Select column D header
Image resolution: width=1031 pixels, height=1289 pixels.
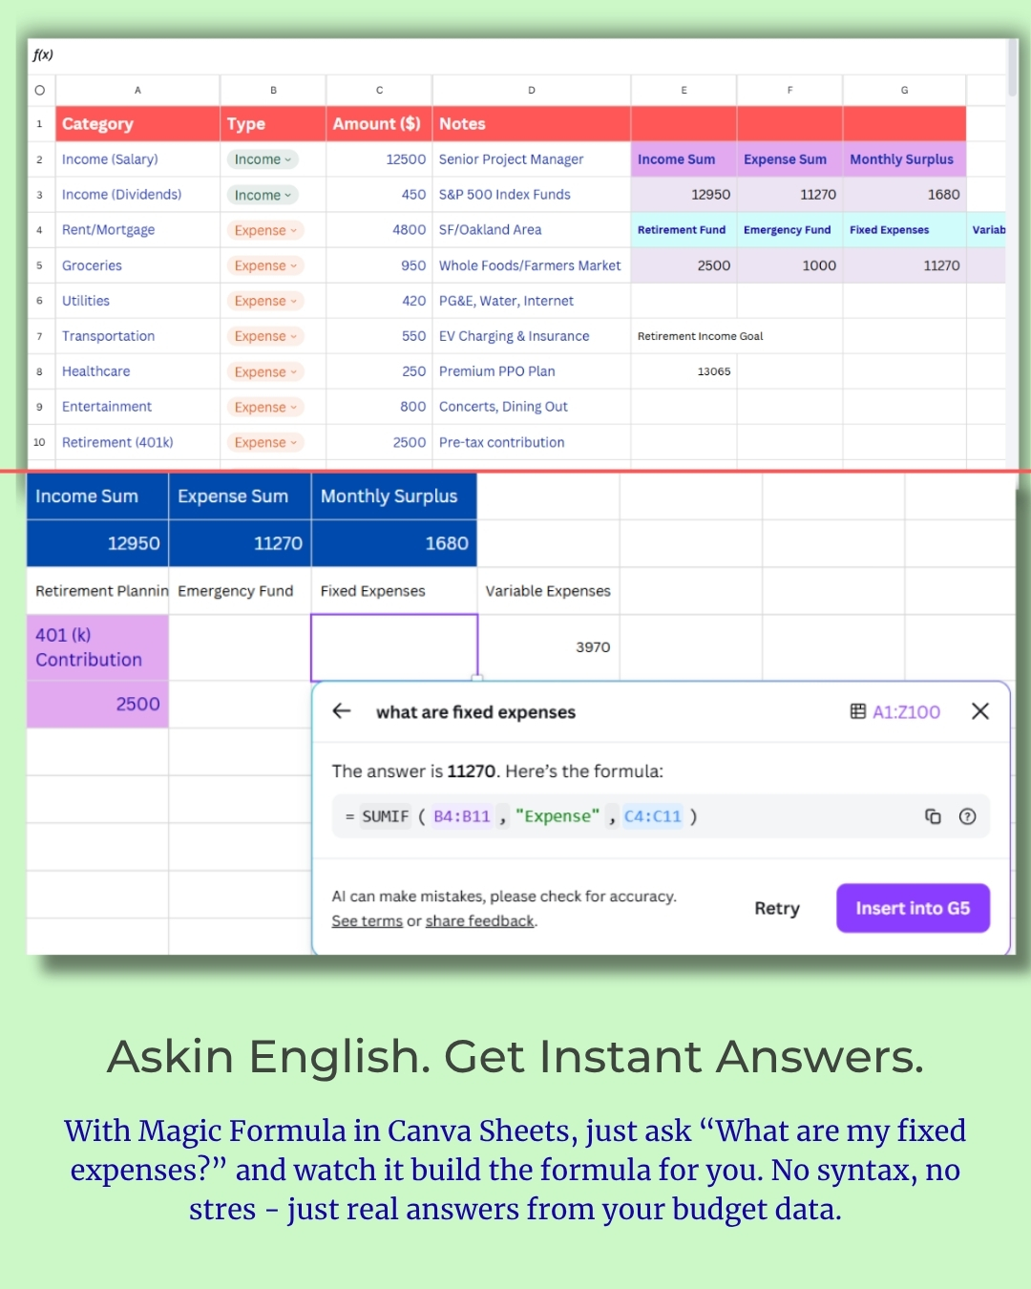pyautogui.click(x=531, y=90)
